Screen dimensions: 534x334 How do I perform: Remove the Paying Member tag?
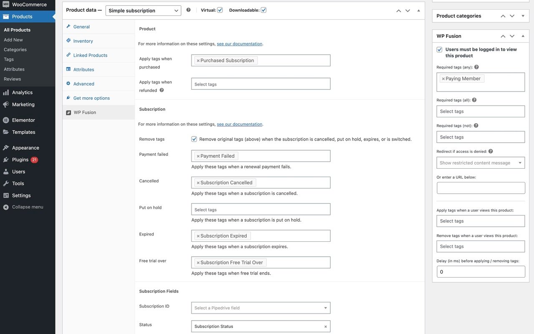coord(443,78)
